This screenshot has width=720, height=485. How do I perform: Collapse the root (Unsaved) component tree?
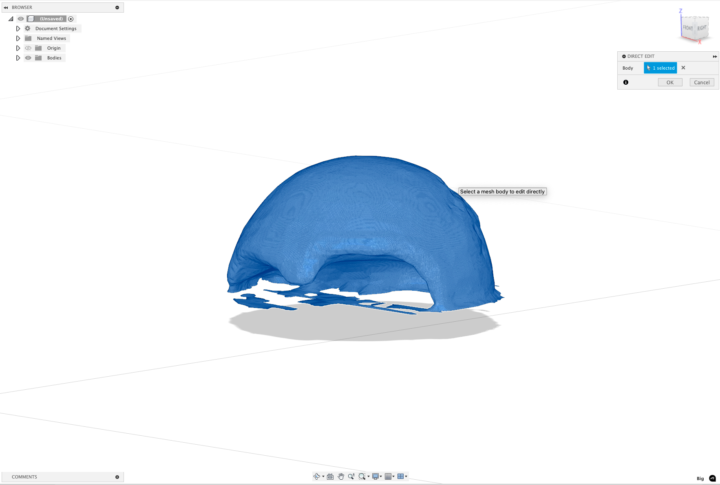(x=11, y=19)
